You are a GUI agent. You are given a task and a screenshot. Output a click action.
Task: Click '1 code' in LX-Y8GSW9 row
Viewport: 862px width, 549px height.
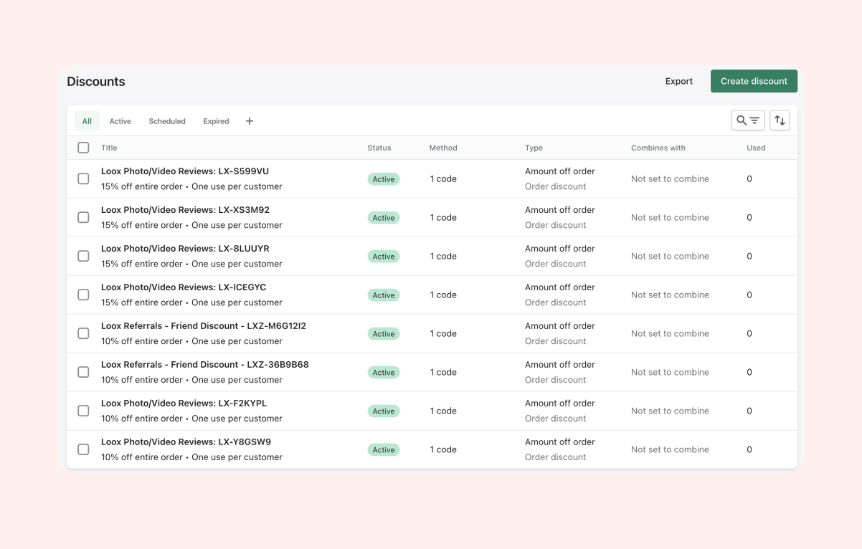(x=443, y=449)
